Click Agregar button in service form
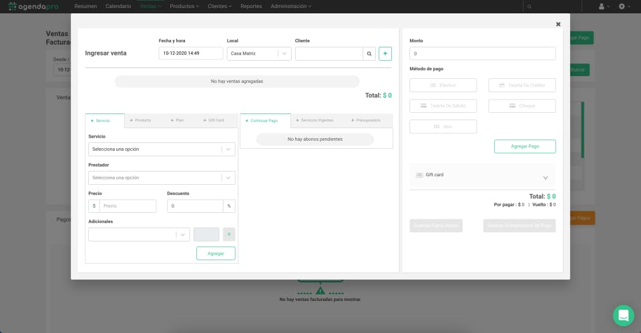The width and height of the screenshot is (641, 333). point(216,254)
